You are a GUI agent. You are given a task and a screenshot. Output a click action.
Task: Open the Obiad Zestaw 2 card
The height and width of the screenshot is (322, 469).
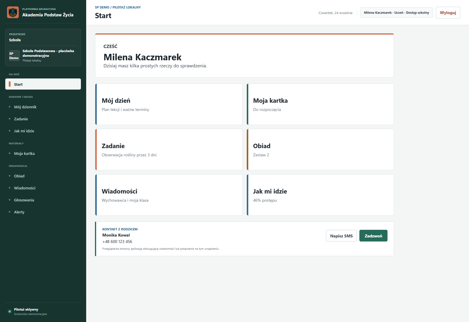[x=320, y=150]
